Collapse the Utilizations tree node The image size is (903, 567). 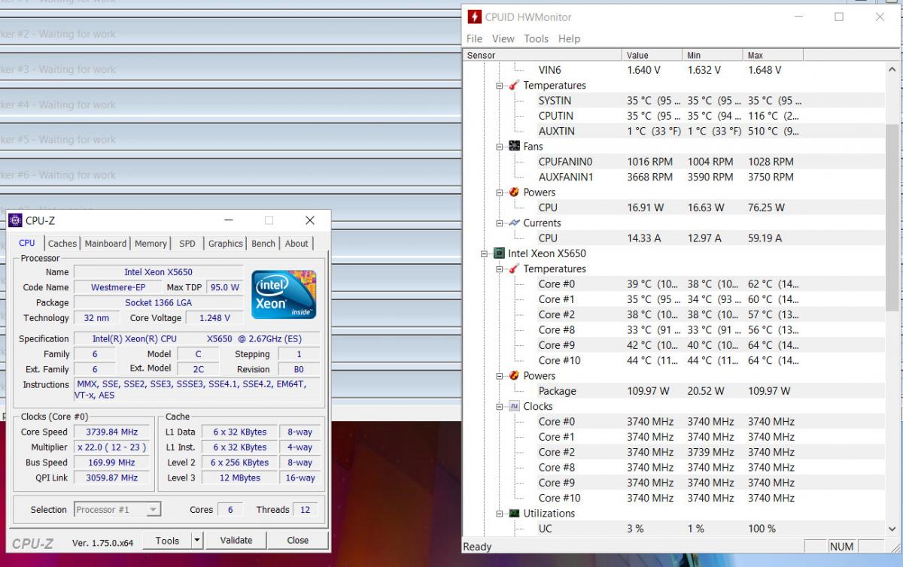[x=500, y=514]
